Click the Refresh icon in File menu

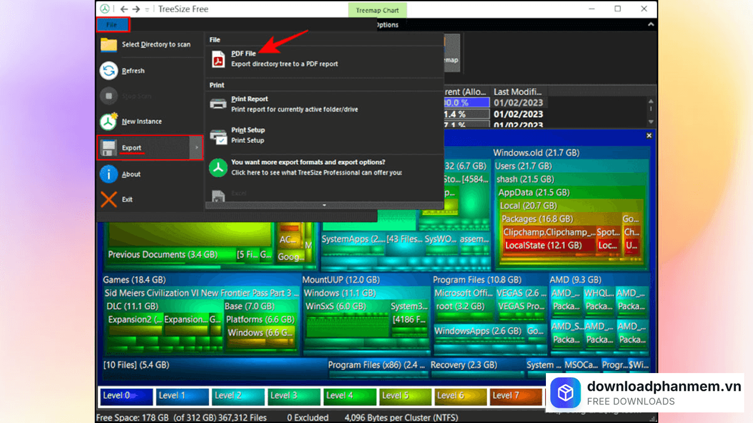pos(109,71)
